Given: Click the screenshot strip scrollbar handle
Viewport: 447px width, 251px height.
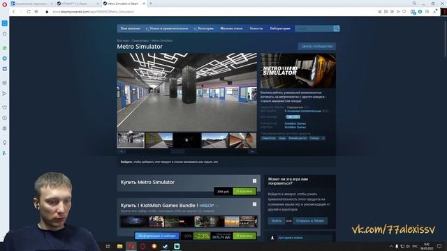Looking at the screenshot, I should (178, 152).
